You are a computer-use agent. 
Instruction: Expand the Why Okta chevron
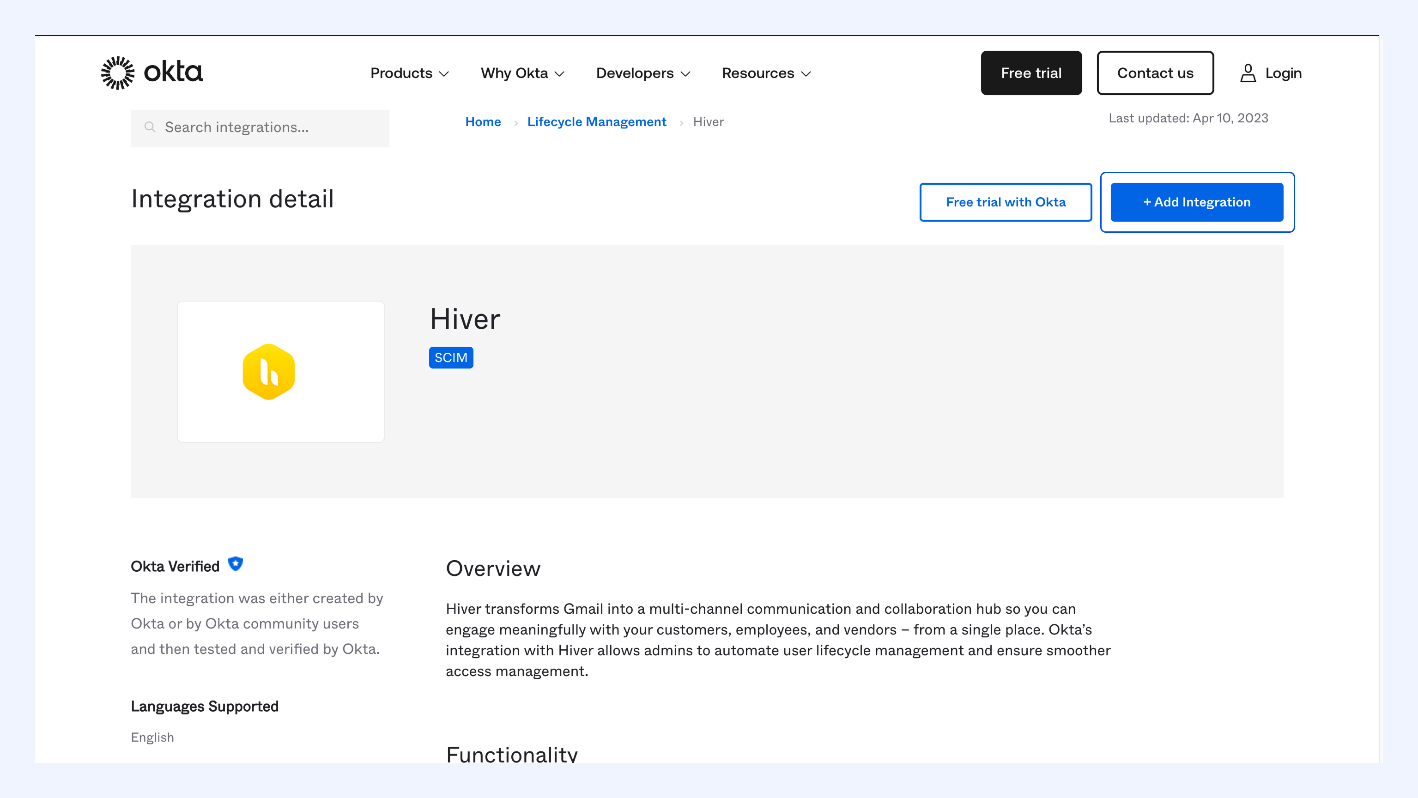tap(560, 74)
